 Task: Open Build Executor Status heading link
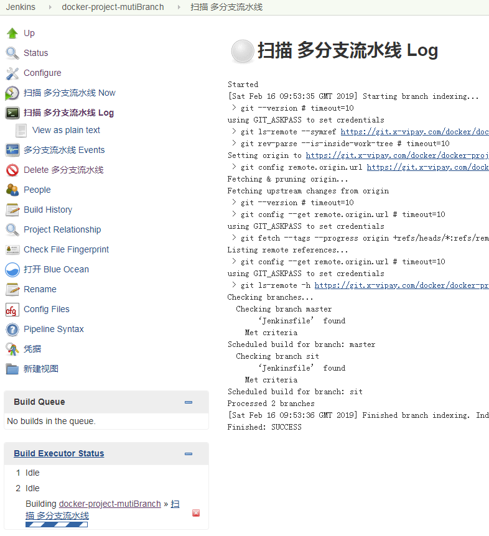pos(59,454)
